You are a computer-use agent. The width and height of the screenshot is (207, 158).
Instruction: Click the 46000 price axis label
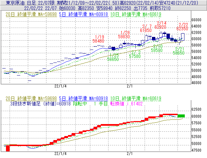click(196, 83)
